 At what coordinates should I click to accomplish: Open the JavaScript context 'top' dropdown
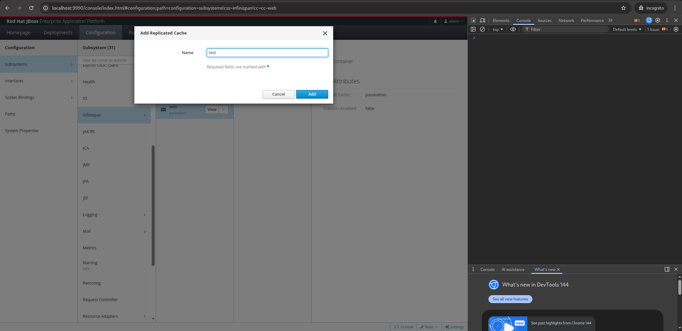tap(498, 29)
